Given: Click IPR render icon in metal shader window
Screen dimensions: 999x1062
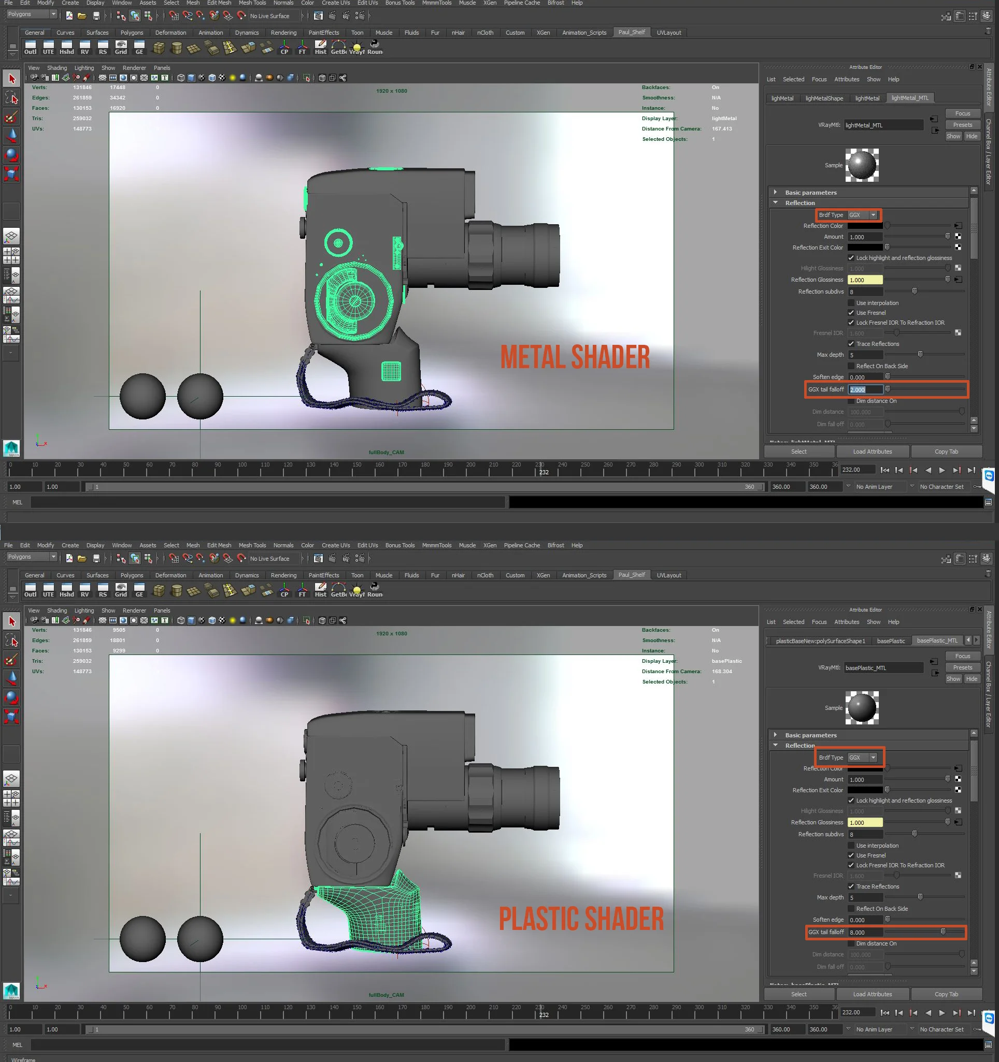Looking at the screenshot, I should [x=346, y=16].
